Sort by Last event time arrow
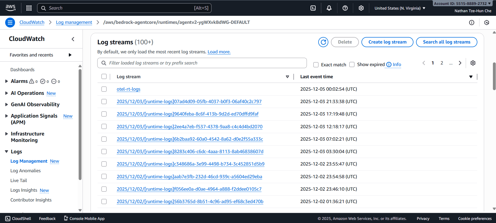This screenshot has width=496, height=223. 471,77
